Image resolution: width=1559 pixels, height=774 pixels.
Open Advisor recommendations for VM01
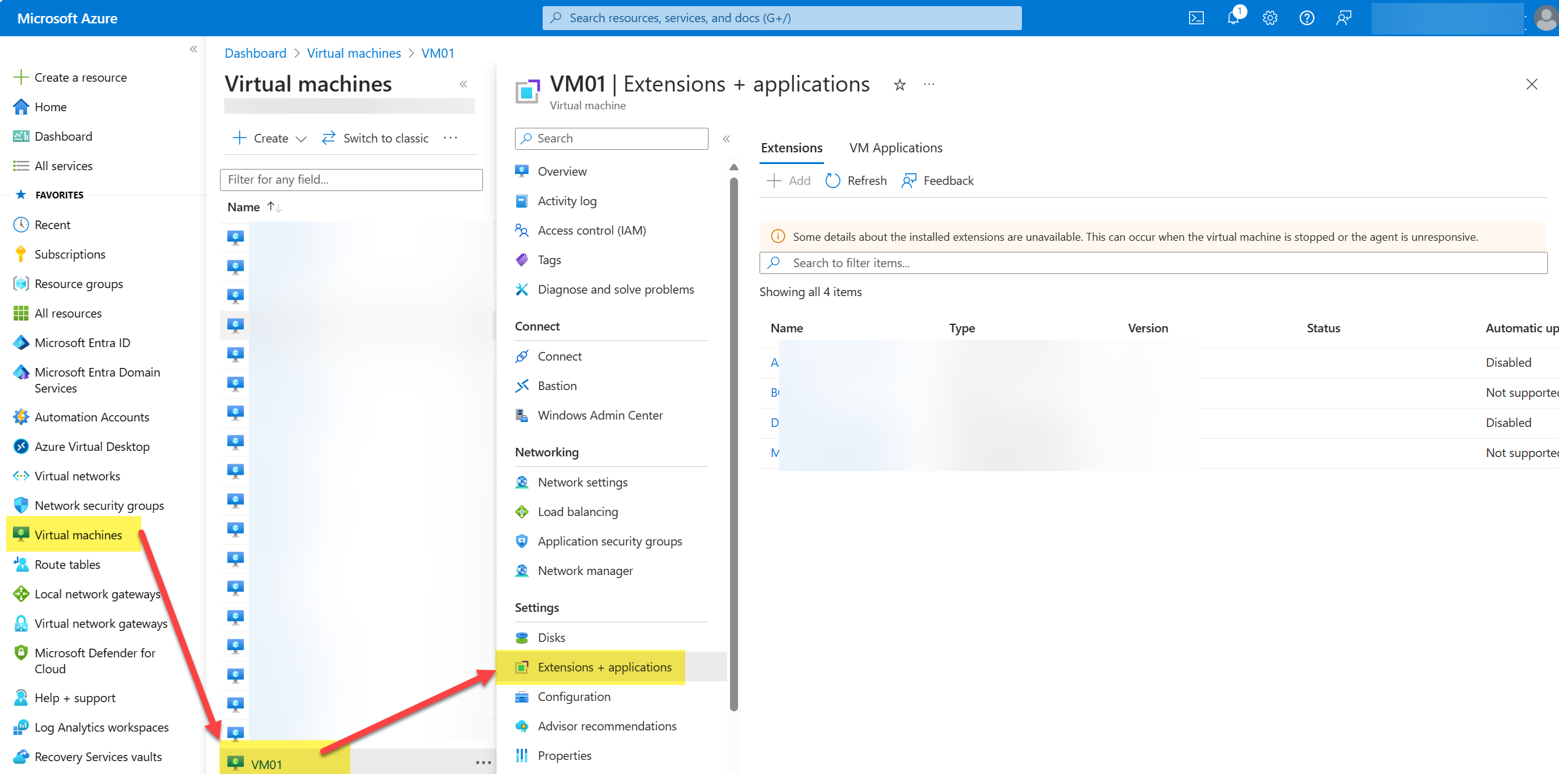(607, 725)
